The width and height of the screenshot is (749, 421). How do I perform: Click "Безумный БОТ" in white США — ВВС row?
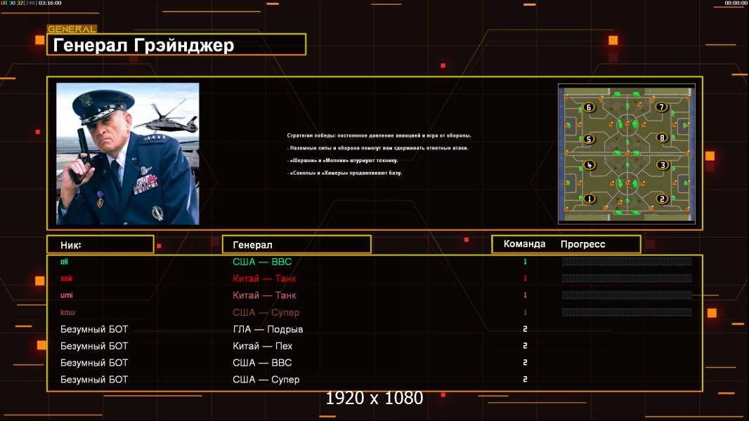tap(94, 363)
